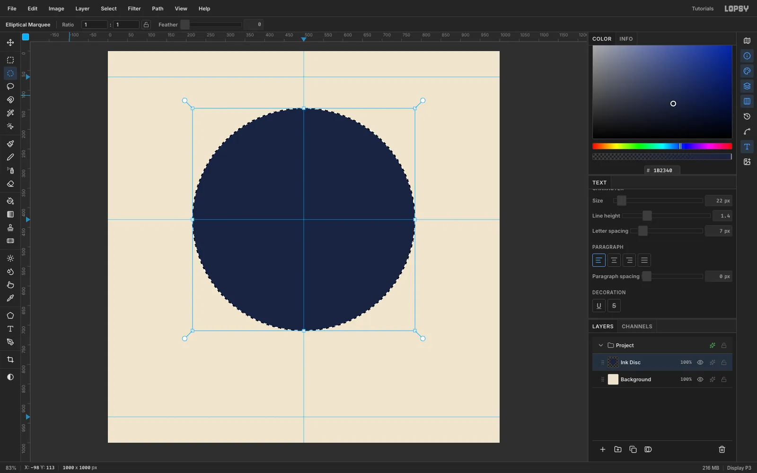Duplicate the selected layer
Screen dimensions: 757x473
633,449
